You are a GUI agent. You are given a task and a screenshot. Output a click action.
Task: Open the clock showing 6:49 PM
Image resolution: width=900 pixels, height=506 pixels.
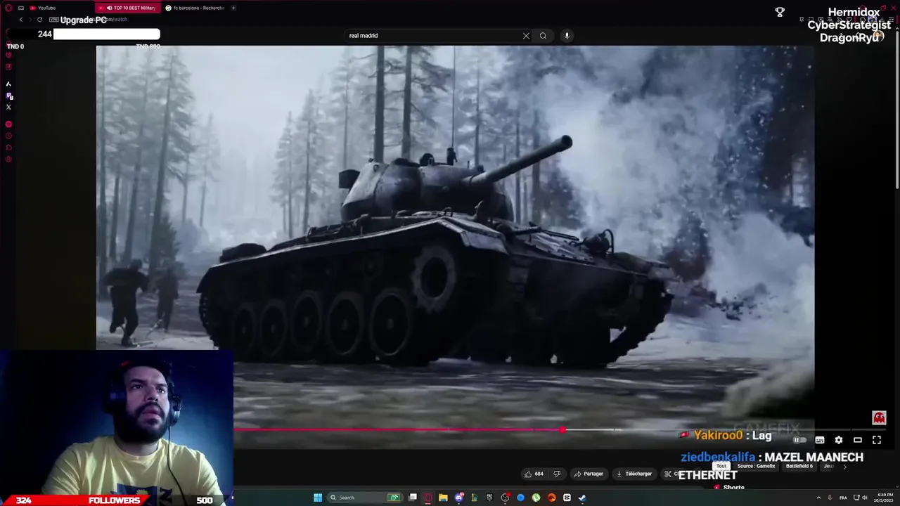(x=884, y=498)
